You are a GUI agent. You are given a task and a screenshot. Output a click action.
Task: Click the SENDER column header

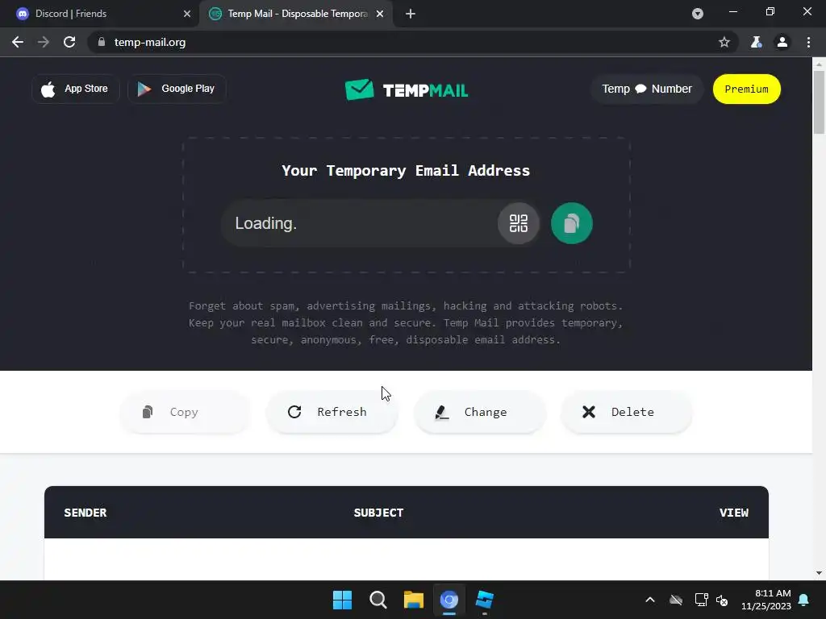pos(86,513)
